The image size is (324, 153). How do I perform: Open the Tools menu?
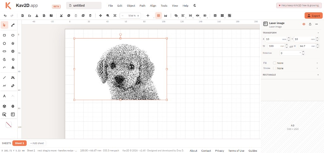[164, 6]
